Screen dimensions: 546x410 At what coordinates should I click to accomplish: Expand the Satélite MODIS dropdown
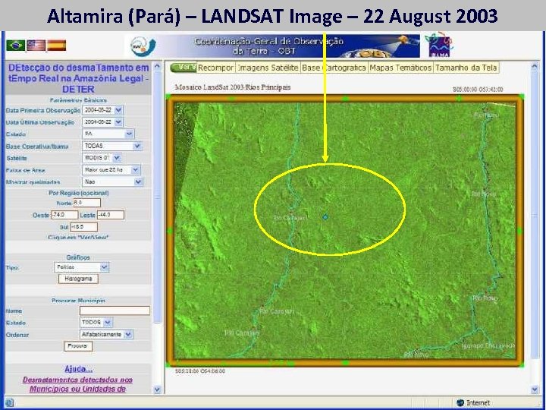117,158
